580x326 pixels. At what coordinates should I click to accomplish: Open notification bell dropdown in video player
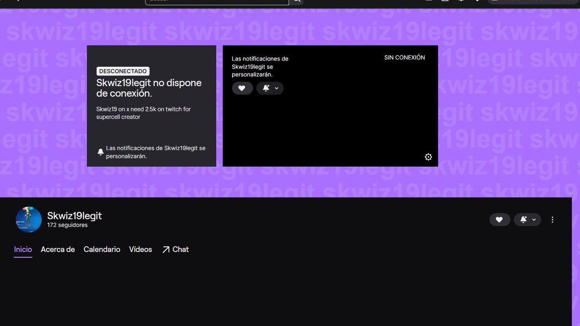[270, 88]
